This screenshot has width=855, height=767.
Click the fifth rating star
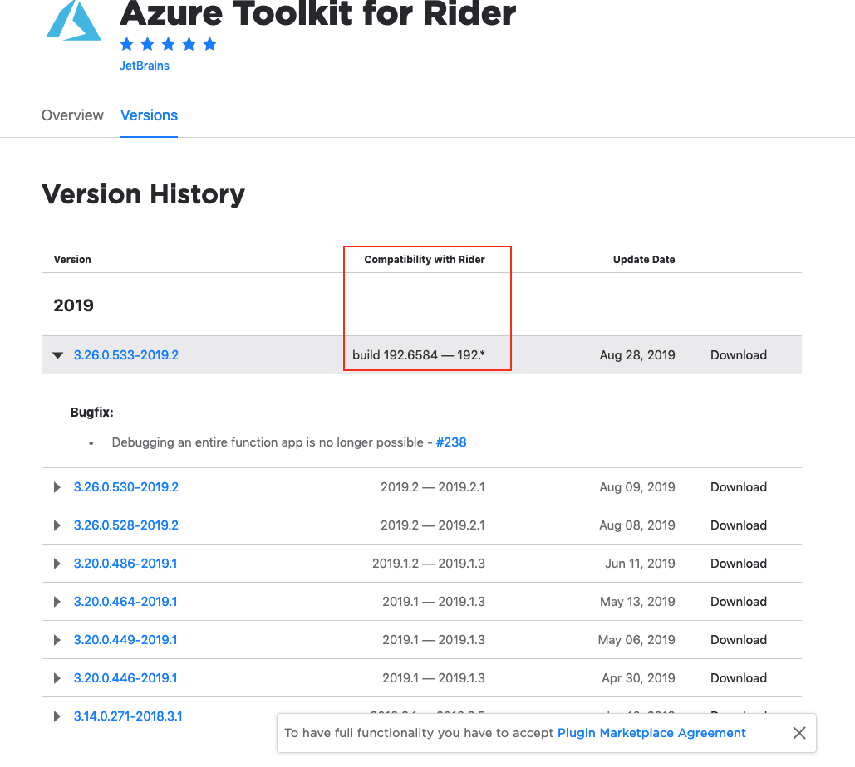[x=209, y=43]
